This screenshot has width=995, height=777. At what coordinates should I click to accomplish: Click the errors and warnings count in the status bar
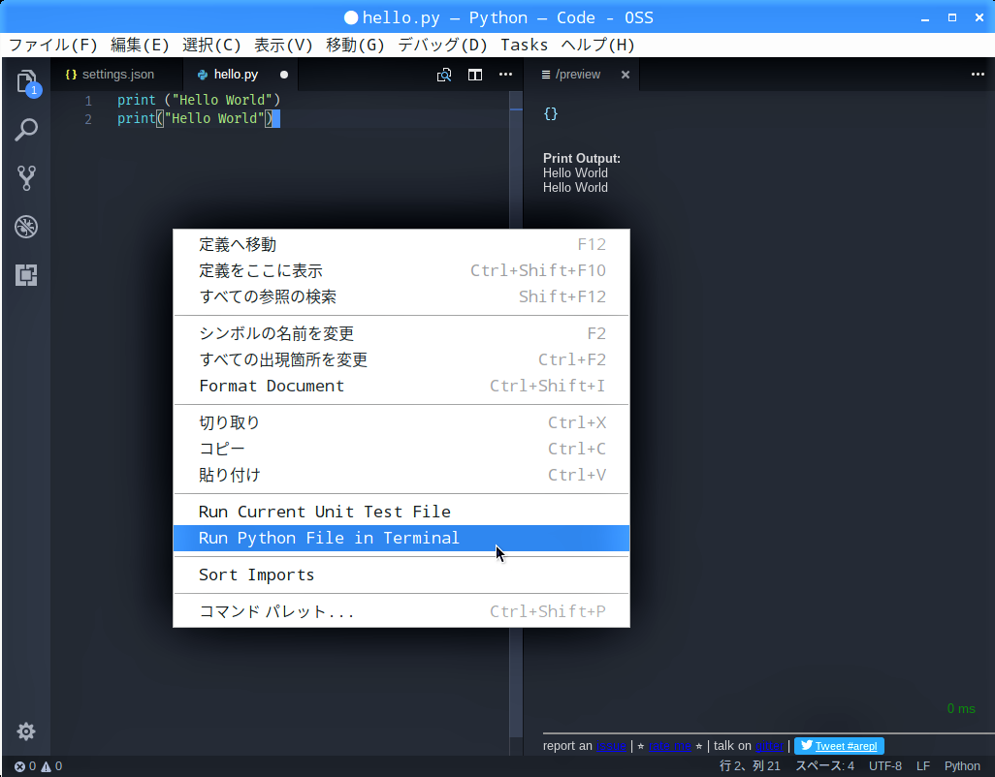pyautogui.click(x=38, y=765)
